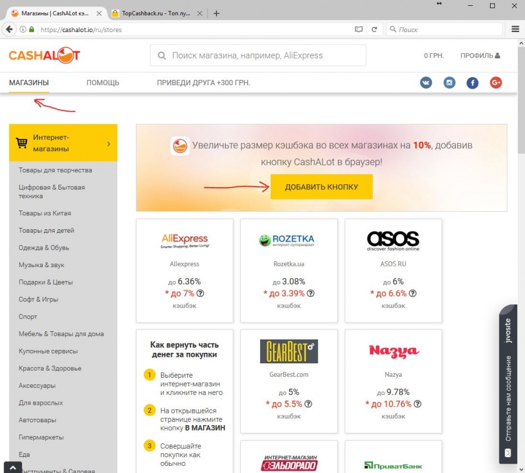The height and width of the screenshot is (473, 525).
Task: Open the МАГАЗИНЫ navigation menu item
Action: point(29,83)
